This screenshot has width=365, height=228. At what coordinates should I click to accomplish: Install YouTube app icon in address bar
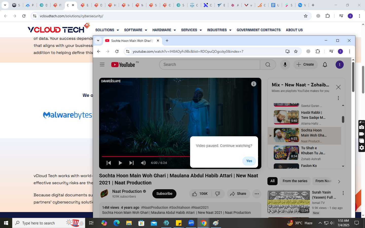tap(288, 51)
